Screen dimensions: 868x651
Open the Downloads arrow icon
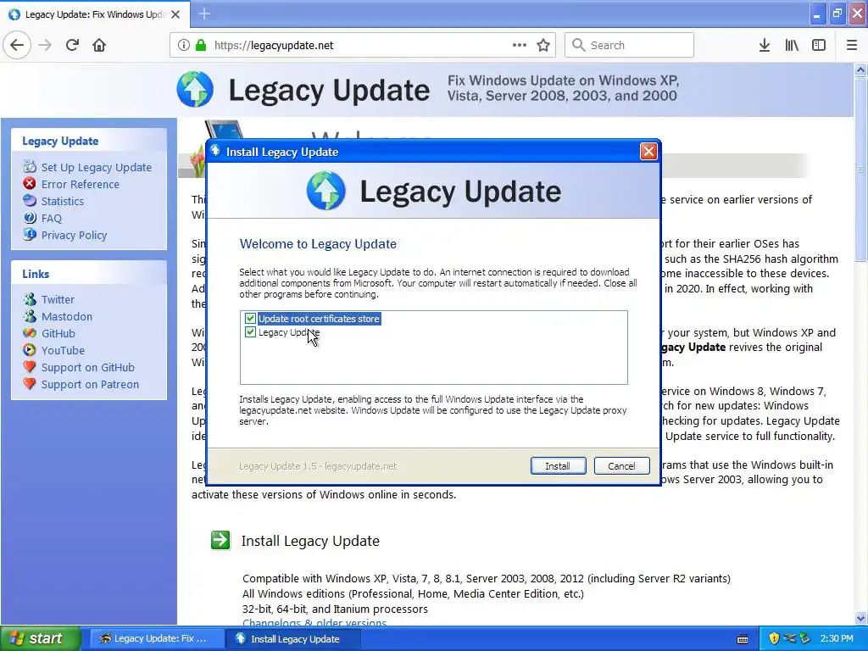765,46
